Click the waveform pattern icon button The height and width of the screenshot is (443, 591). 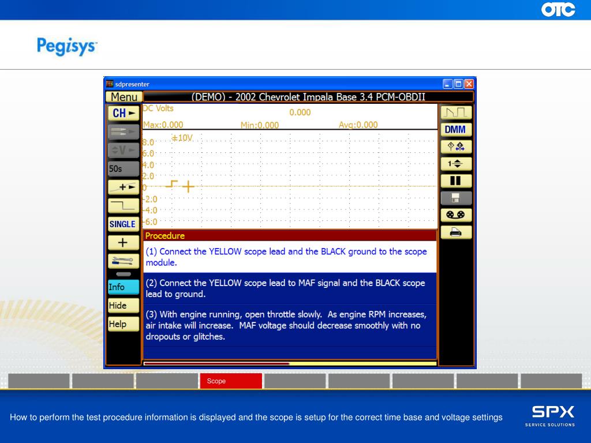point(456,112)
